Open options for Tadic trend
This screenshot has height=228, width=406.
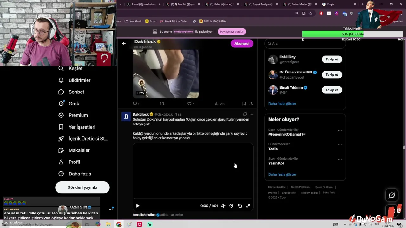click(340, 145)
